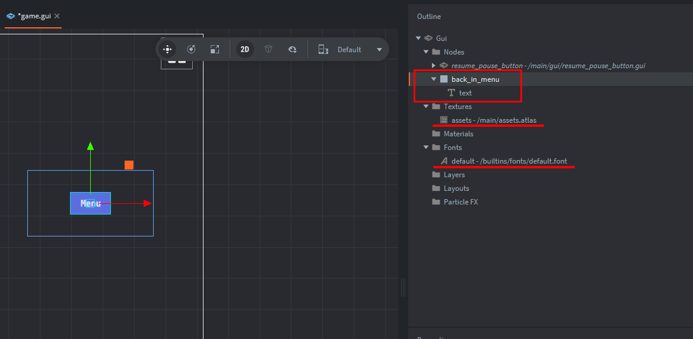Collapse the Nodes folder

click(426, 52)
